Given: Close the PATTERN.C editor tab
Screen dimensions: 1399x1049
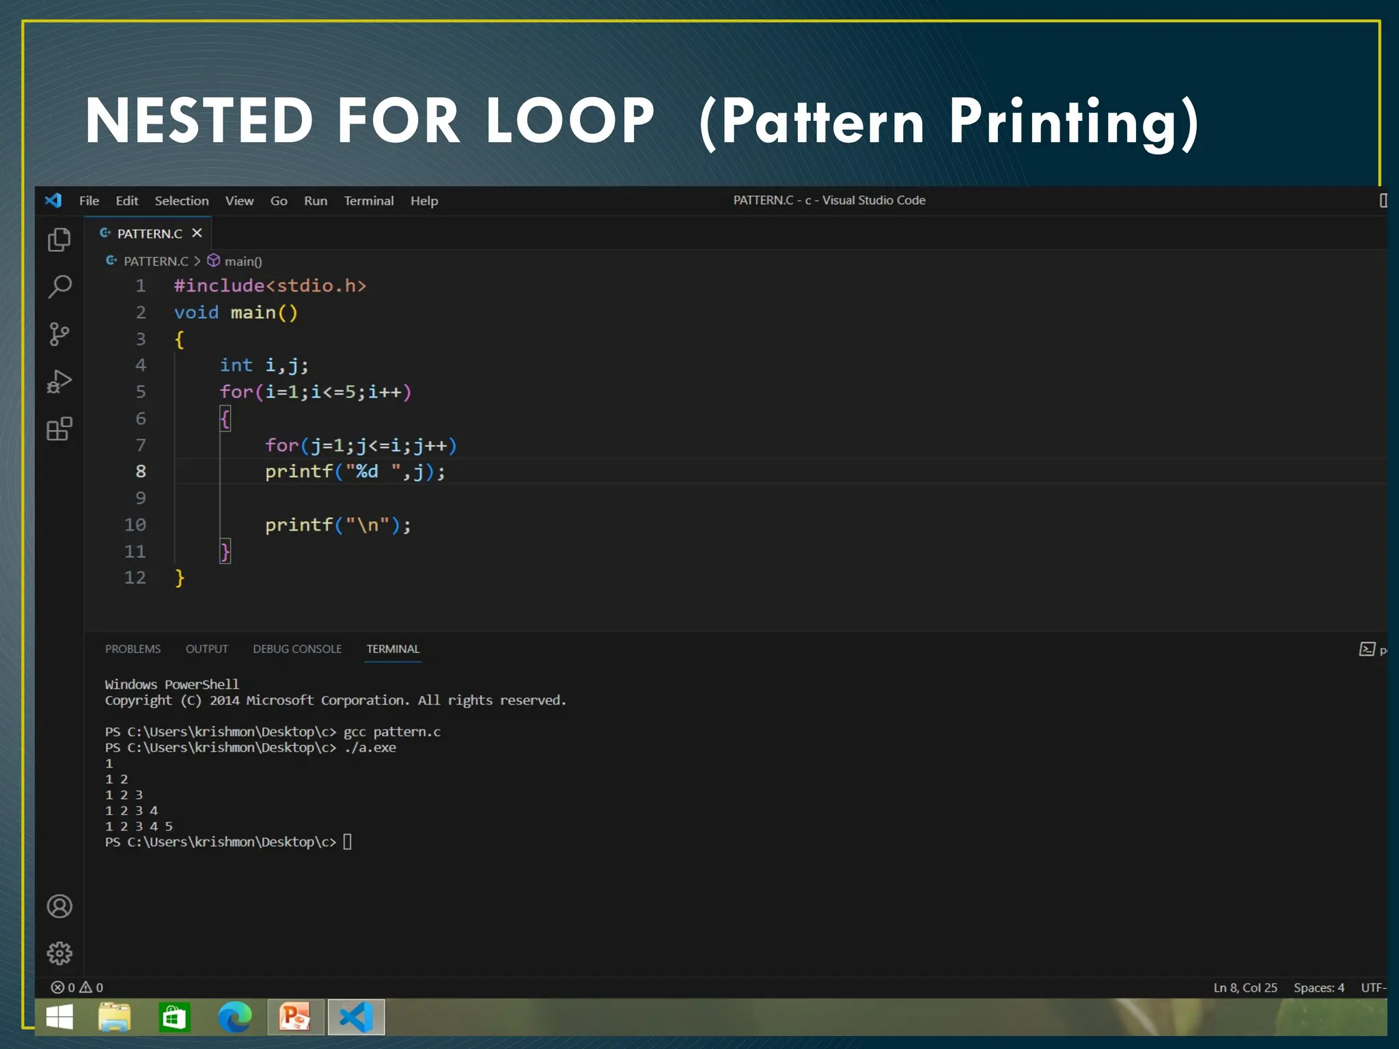Looking at the screenshot, I should [197, 233].
